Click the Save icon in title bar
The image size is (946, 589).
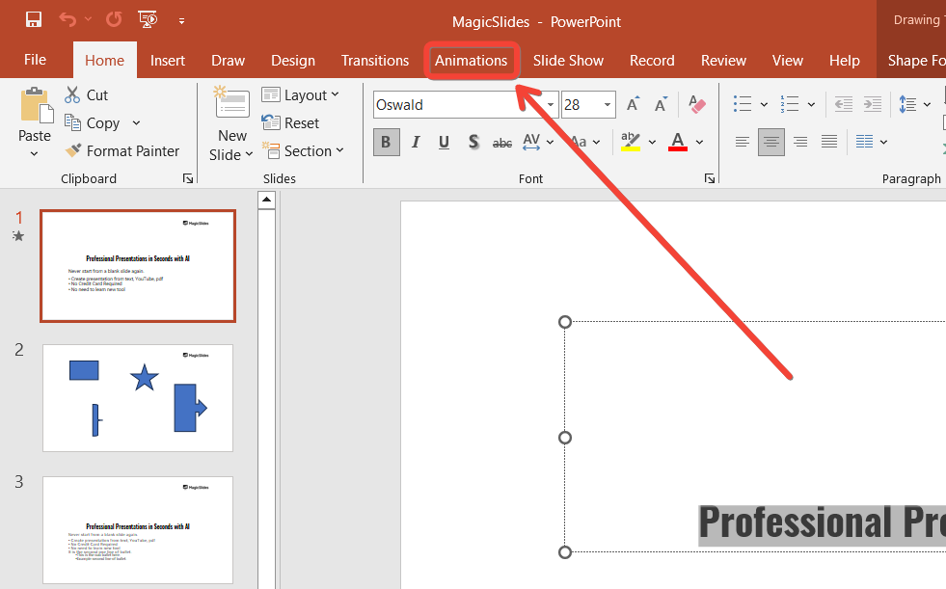click(34, 20)
